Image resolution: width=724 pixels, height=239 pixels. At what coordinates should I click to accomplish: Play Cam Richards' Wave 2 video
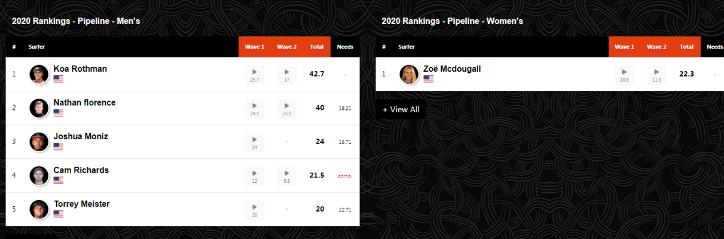point(287,176)
